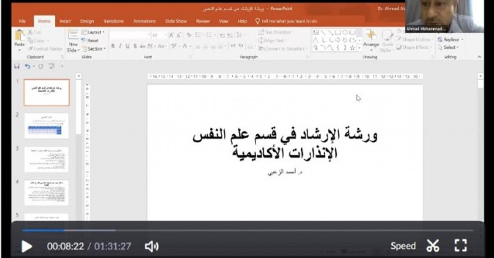Click the Reset slide button
Image resolution: width=494 pixels, height=258 pixels.
91,41
